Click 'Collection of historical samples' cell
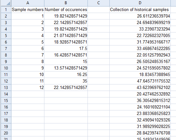Image resolution: width=176 pixels, height=140 pixels. 140,10
